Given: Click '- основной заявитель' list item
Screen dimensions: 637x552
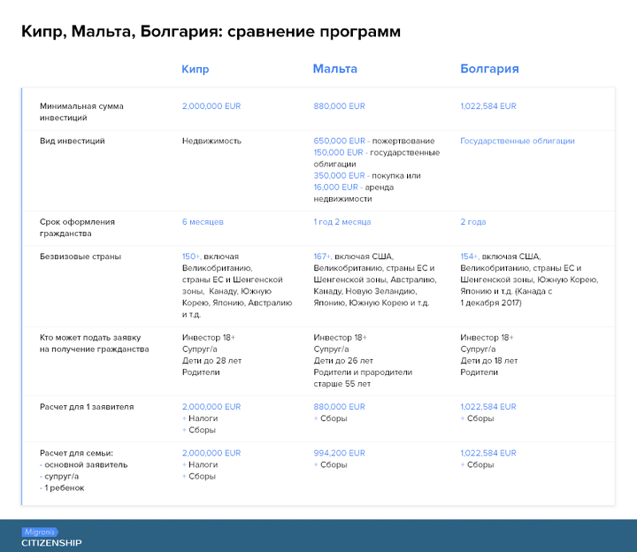Looking at the screenshot, I should [83, 464].
